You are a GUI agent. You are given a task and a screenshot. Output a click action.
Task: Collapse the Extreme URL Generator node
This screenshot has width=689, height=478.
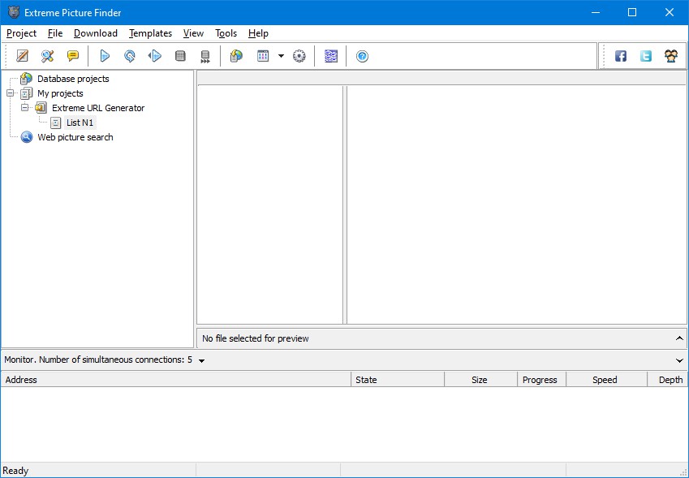tap(25, 108)
